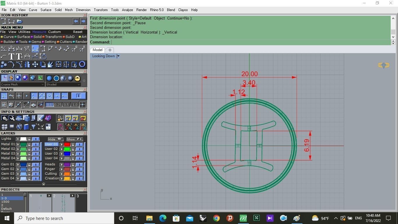Go back in Icon History
This screenshot has height=224, width=398.
76,21
